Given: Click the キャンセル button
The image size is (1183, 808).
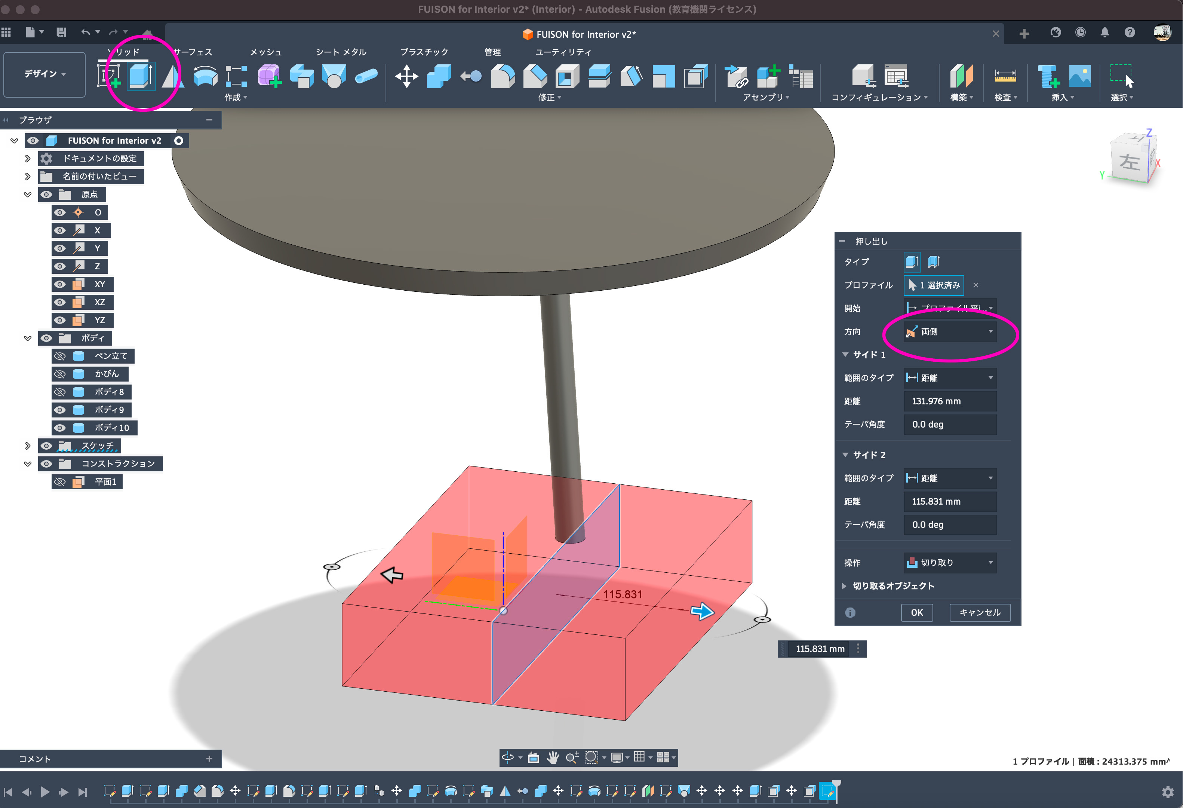Looking at the screenshot, I should (979, 612).
